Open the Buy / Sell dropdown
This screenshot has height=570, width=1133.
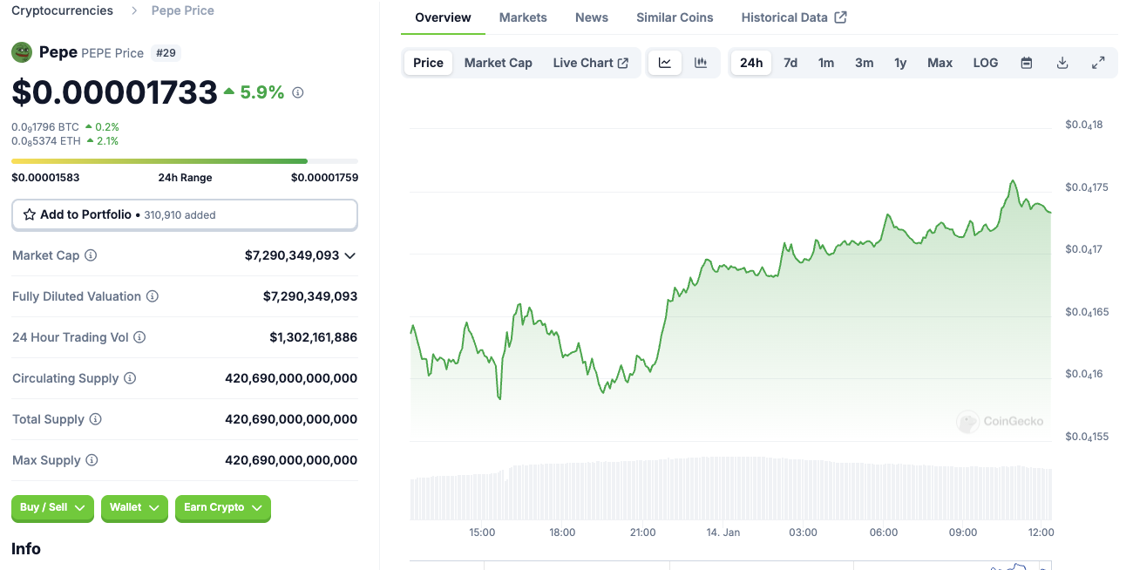[52, 507]
